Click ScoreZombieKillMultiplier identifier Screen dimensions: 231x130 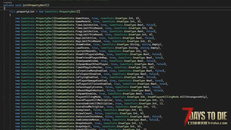click(x=94, y=104)
